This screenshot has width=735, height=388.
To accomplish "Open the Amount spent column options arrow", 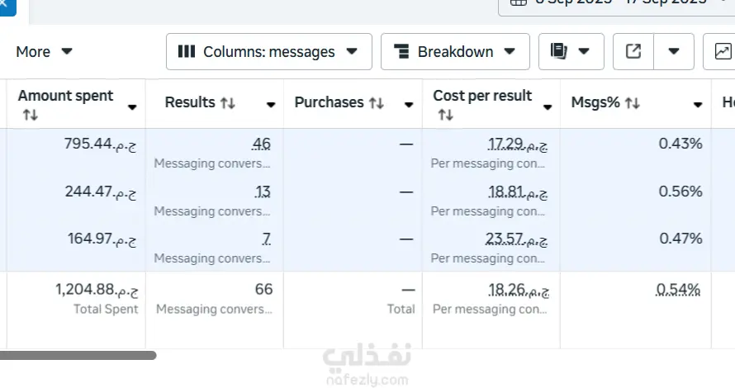I will pyautogui.click(x=132, y=107).
